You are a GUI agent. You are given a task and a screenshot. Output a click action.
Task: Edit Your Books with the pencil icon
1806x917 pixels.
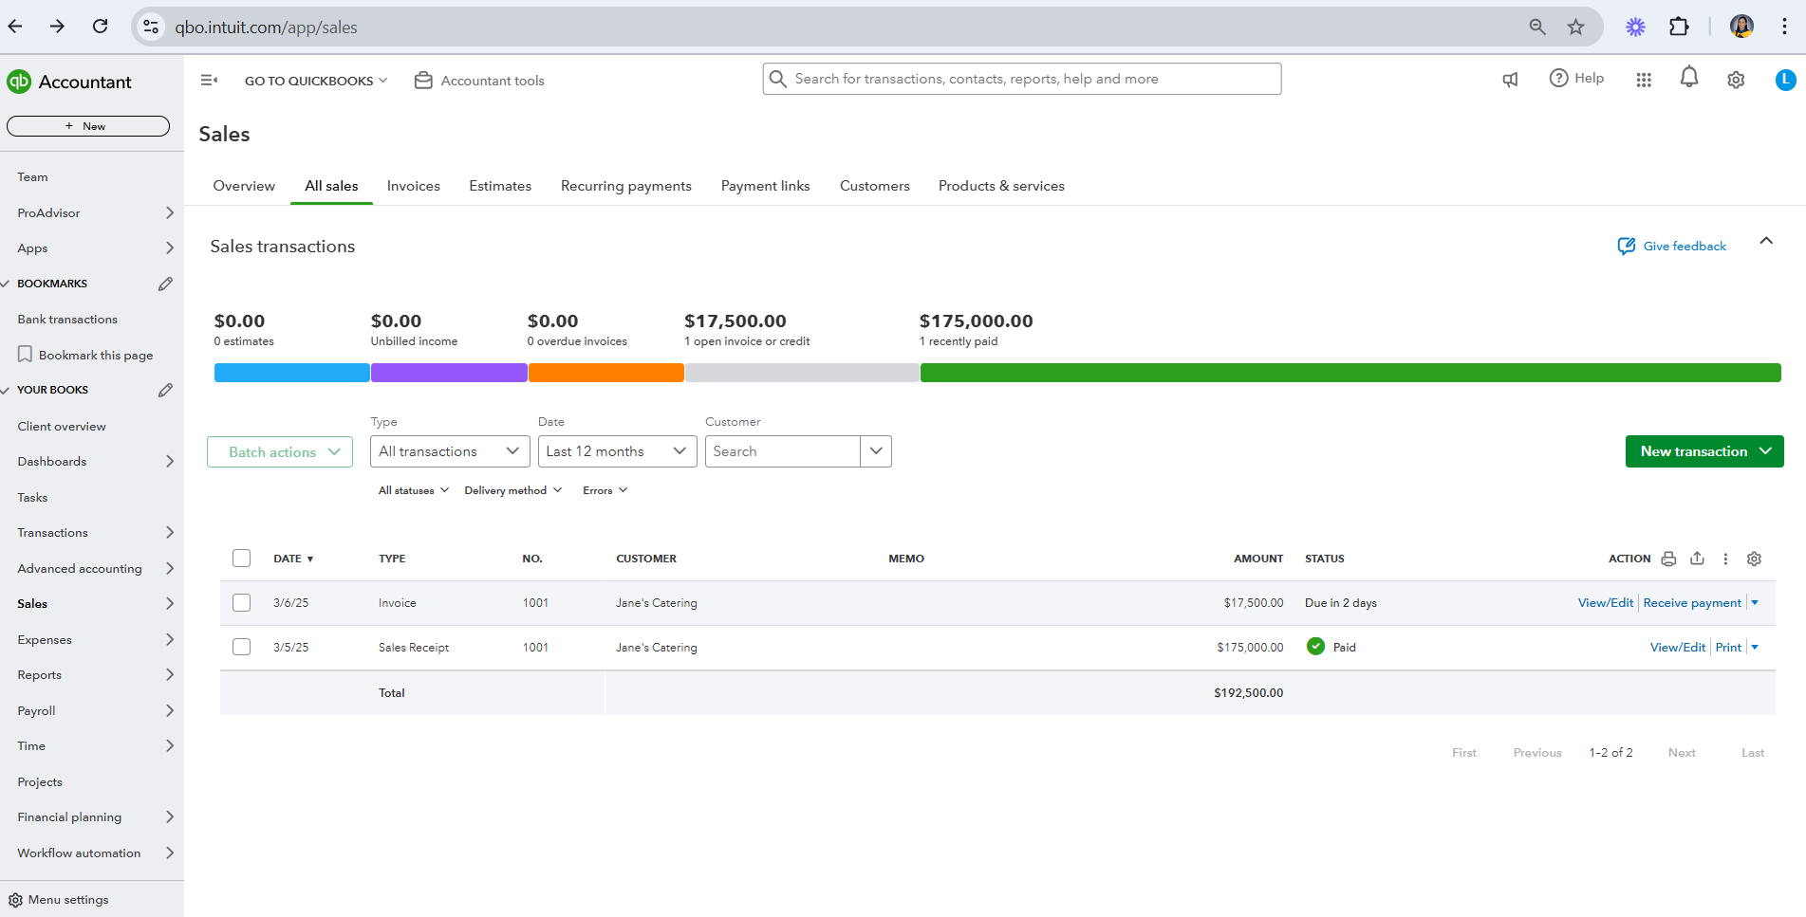(165, 390)
